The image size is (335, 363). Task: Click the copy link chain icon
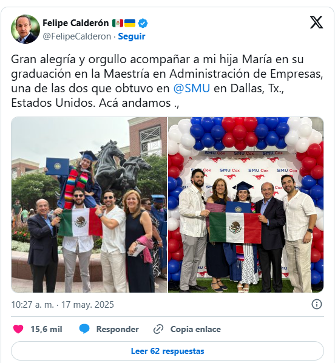click(x=158, y=329)
